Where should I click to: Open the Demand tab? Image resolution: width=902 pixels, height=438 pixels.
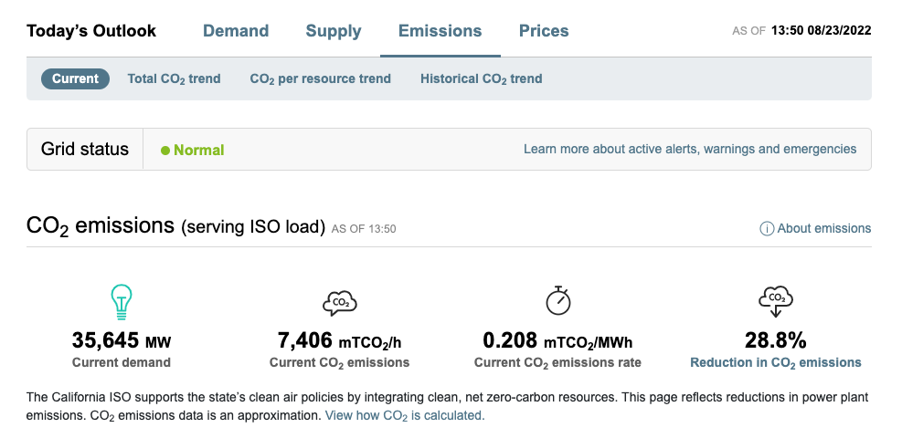[236, 31]
